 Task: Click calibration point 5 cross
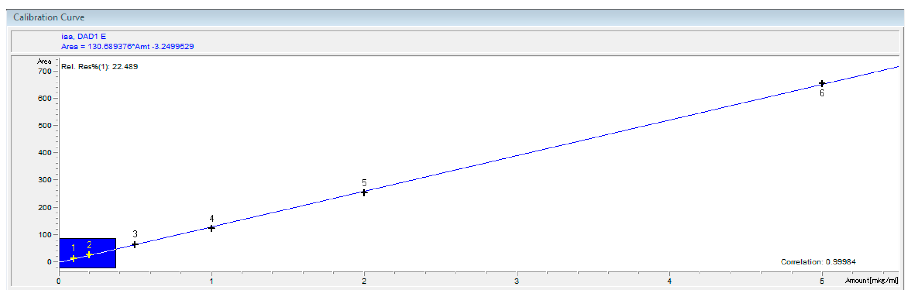(364, 193)
